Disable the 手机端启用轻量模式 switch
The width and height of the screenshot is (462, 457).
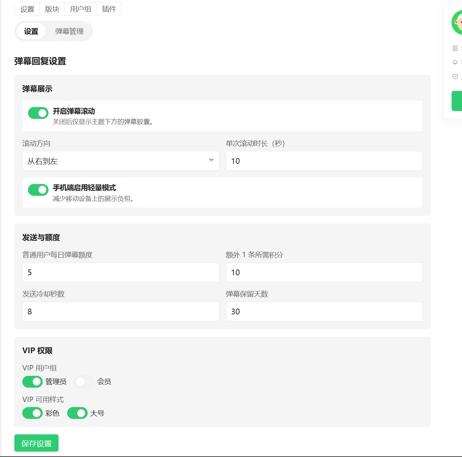38,190
